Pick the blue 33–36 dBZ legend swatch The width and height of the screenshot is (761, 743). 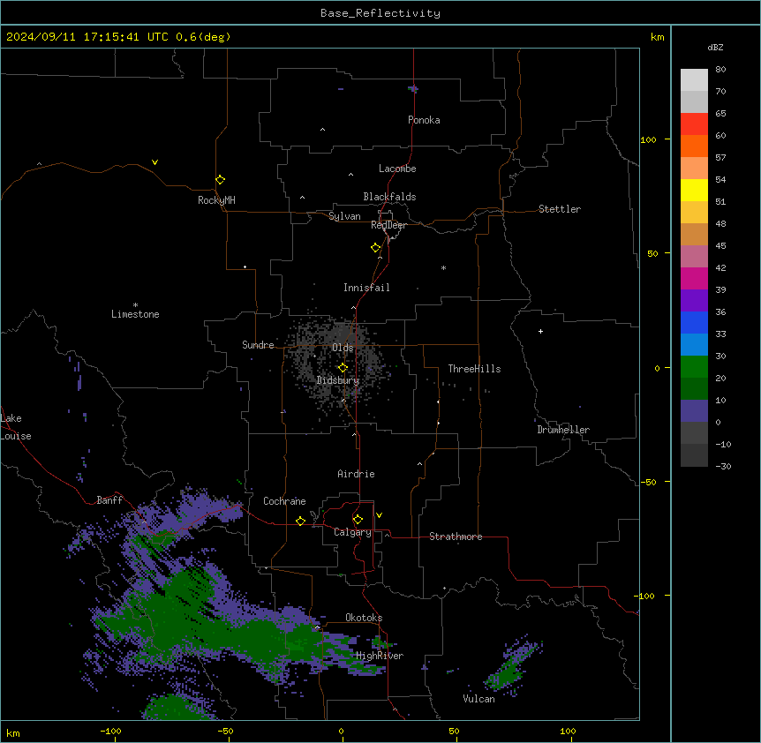[694, 322]
